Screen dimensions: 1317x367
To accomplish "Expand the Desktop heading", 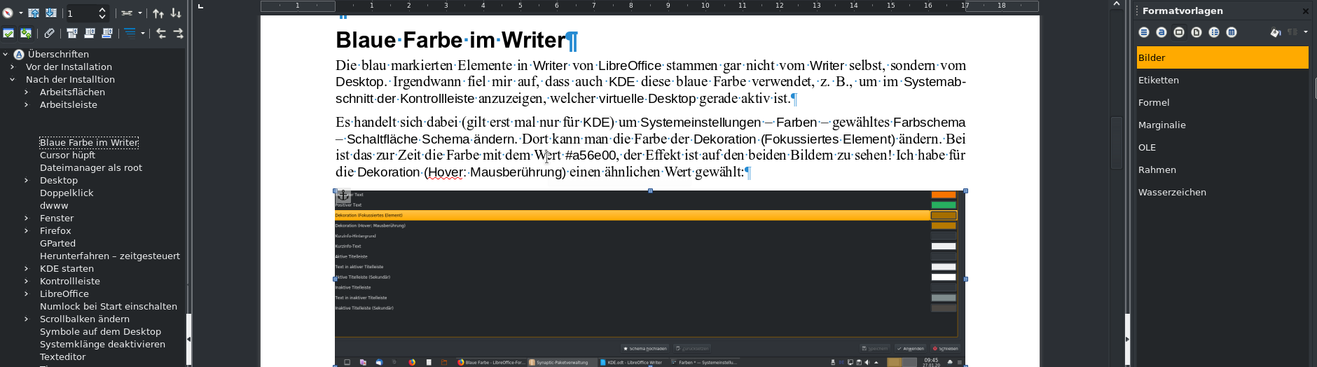I will click(26, 180).
